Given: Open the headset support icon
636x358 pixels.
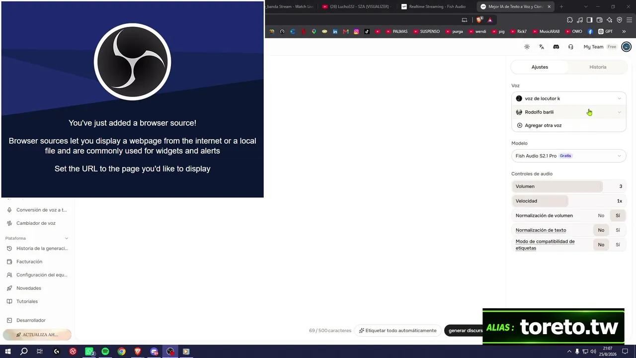Looking at the screenshot, I should point(570,47).
